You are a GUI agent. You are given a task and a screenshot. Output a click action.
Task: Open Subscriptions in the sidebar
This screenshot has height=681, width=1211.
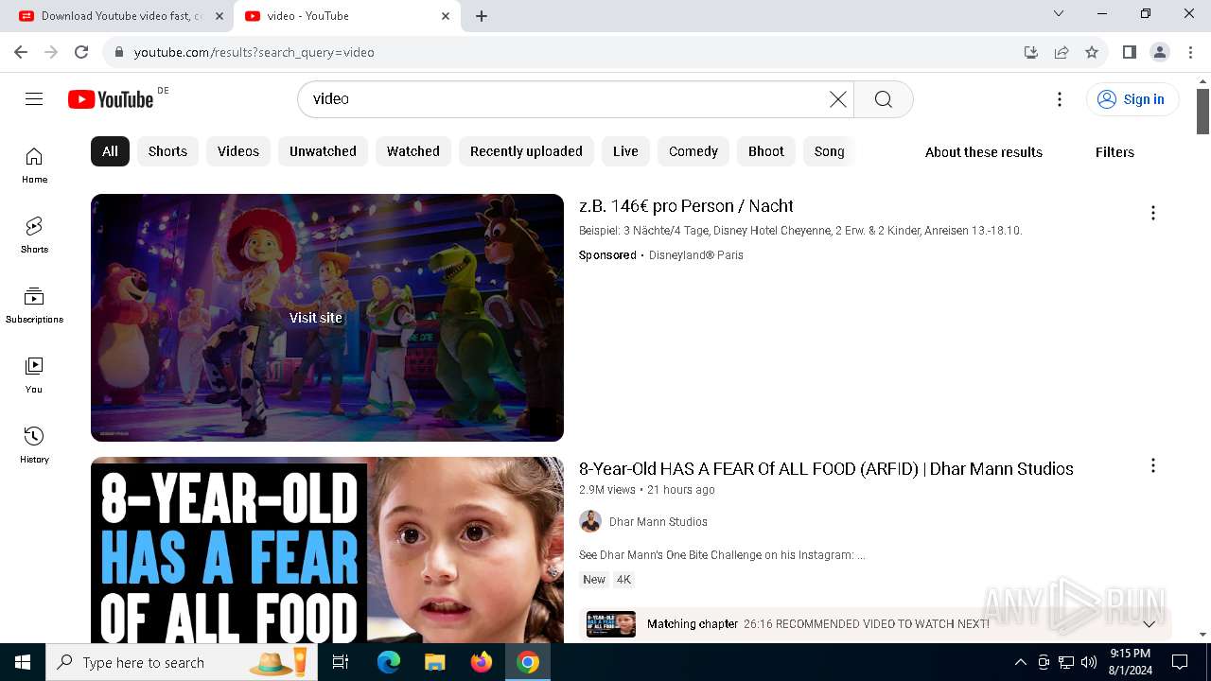[34, 306]
